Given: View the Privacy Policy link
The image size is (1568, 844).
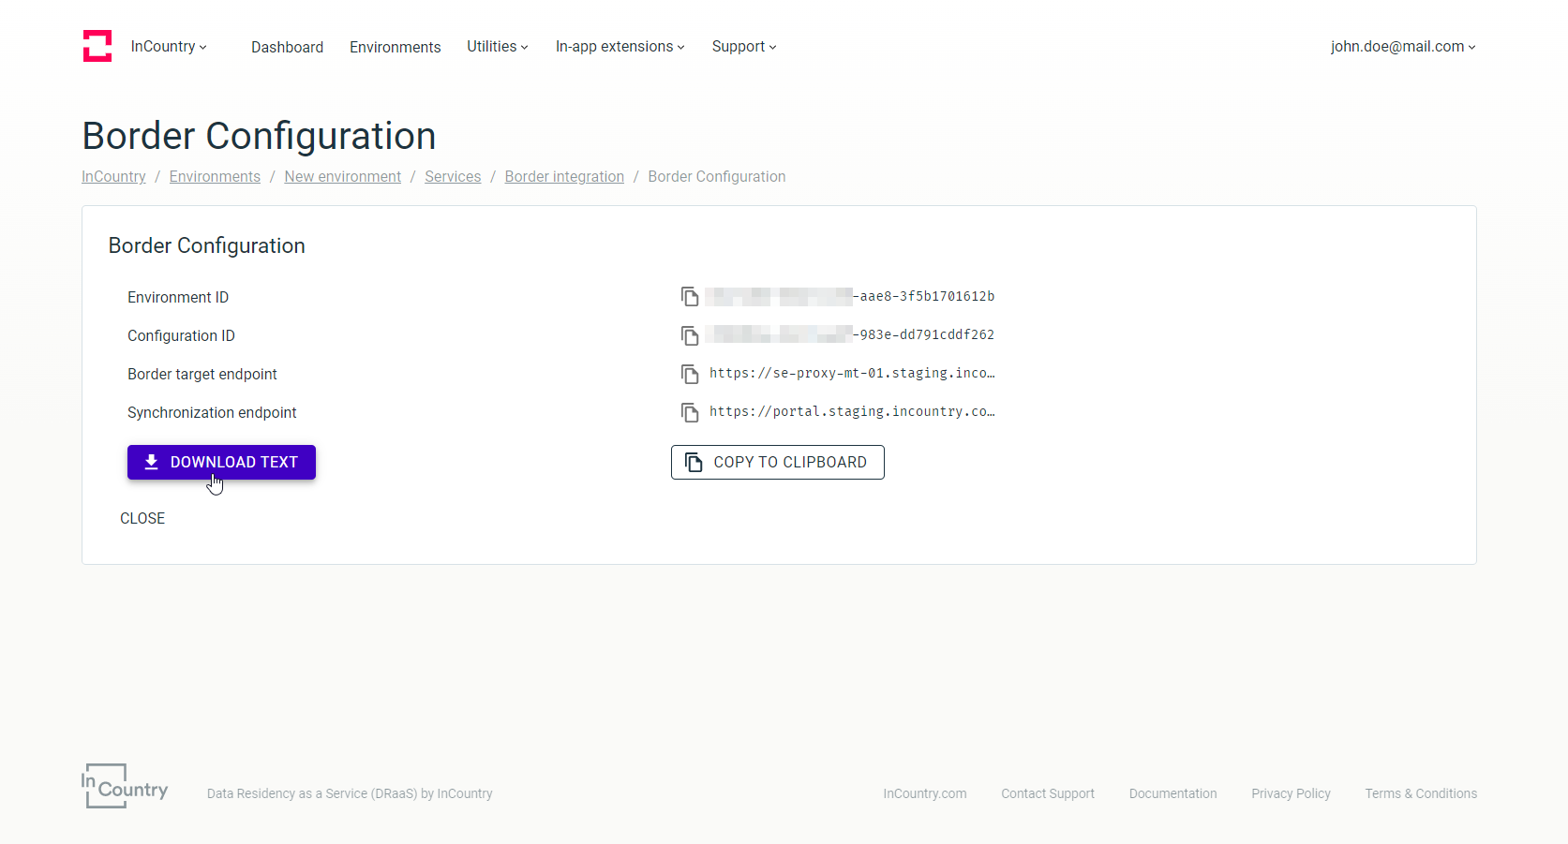Looking at the screenshot, I should click(1292, 793).
